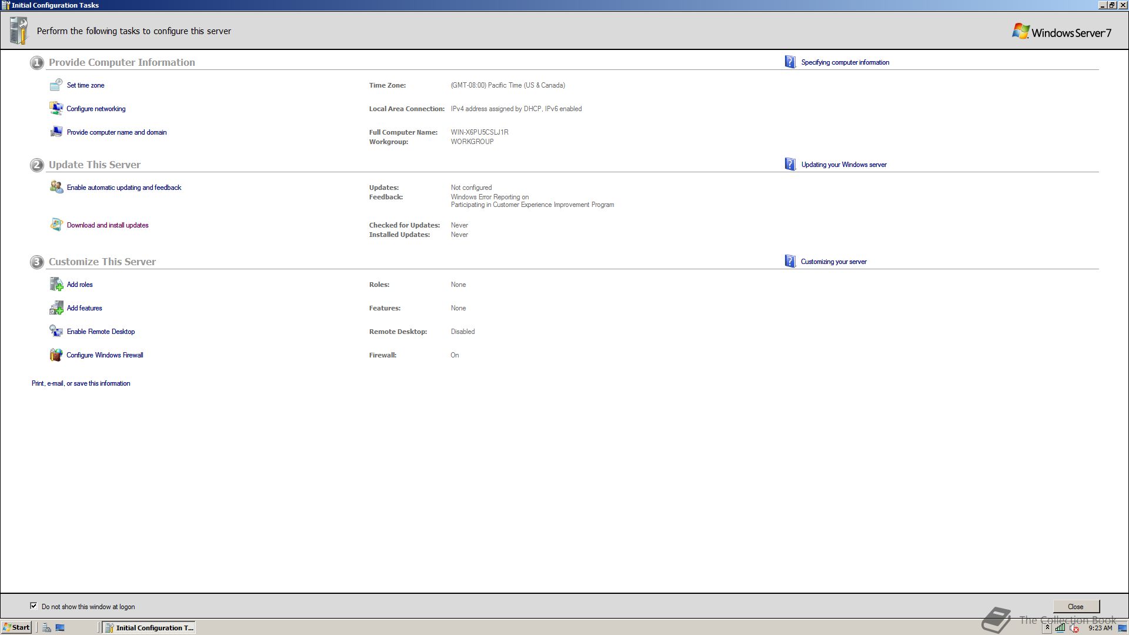Open the Start menu
Image resolution: width=1129 pixels, height=635 pixels.
pos(16,627)
